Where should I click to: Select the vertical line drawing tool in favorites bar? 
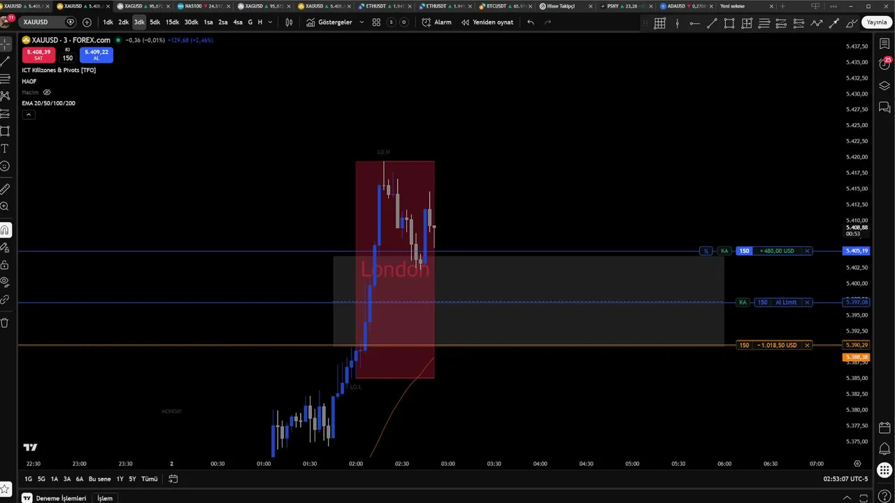(x=677, y=23)
